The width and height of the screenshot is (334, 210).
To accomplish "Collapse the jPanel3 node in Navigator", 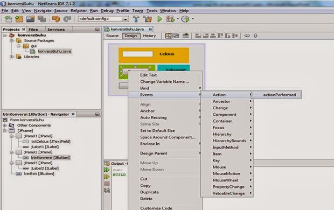I will click(x=12, y=163).
